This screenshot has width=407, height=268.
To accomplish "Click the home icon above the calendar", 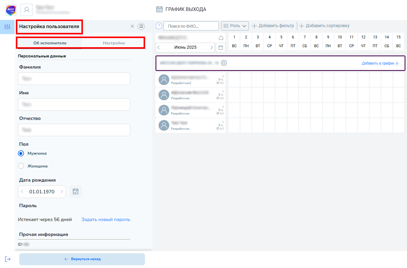I will click(x=221, y=38).
